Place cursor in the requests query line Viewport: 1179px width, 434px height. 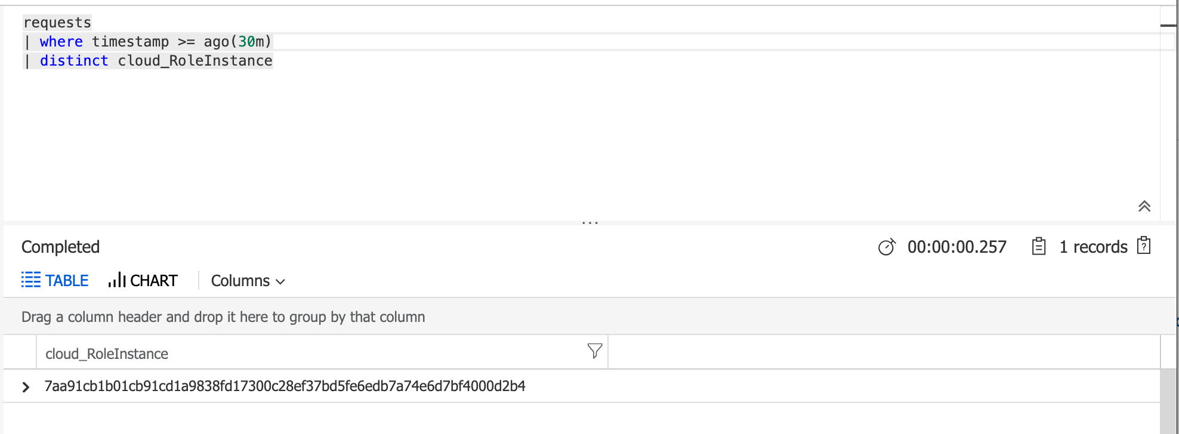point(57,22)
